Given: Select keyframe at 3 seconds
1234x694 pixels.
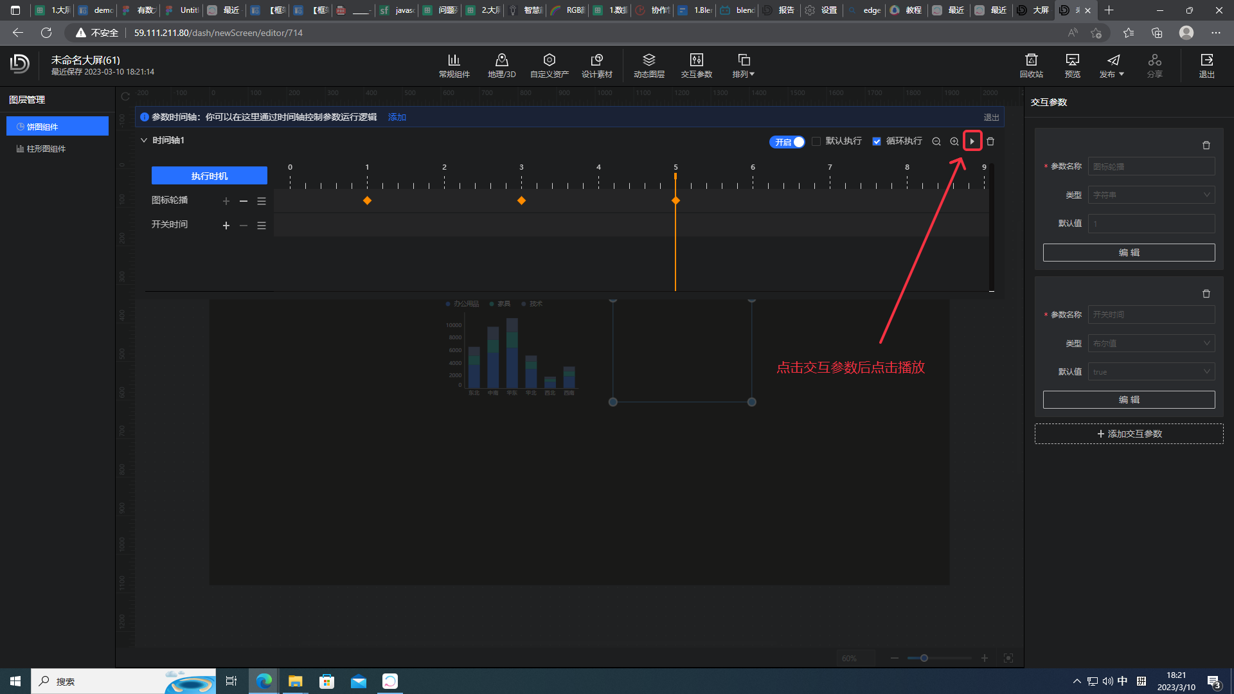Looking at the screenshot, I should tap(521, 200).
